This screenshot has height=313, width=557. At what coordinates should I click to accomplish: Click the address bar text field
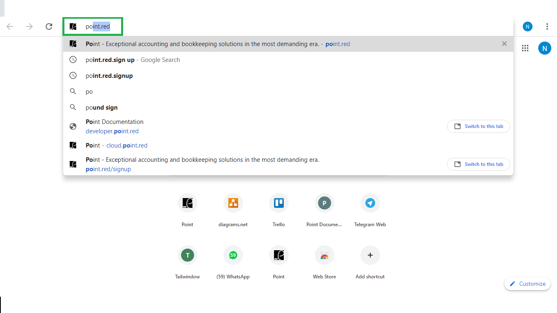pyautogui.click(x=285, y=26)
